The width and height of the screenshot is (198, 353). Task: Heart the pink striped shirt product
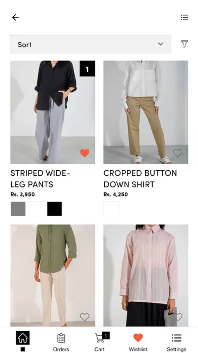pyautogui.click(x=178, y=317)
